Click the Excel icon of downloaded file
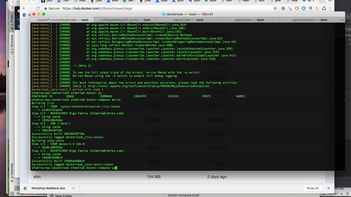Screen dimensions: 351x197 pyautogui.click(x=25, y=188)
